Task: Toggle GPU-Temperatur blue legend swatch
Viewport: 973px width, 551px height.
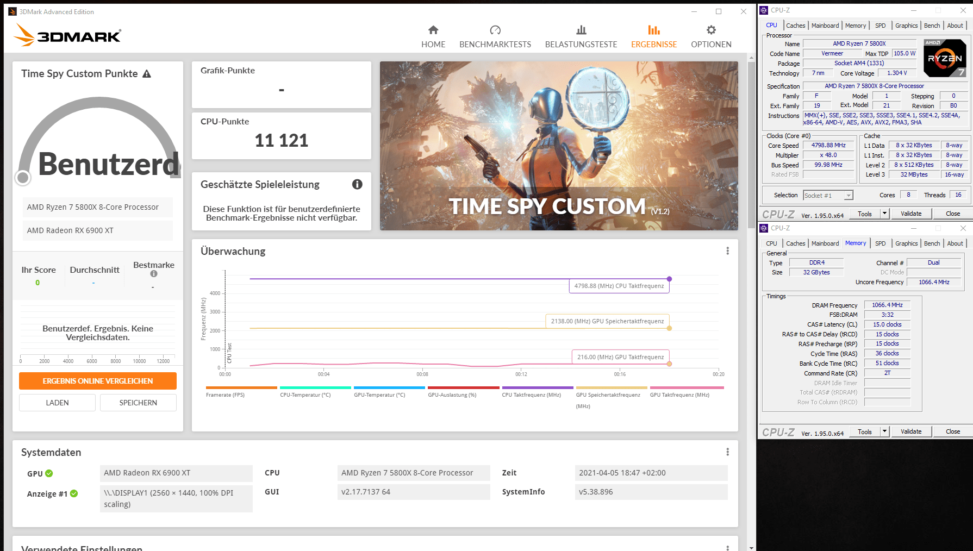Action: pyautogui.click(x=389, y=387)
